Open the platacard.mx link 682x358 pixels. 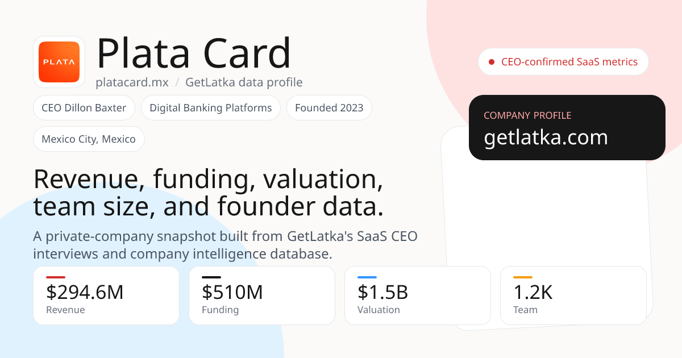[x=132, y=82]
